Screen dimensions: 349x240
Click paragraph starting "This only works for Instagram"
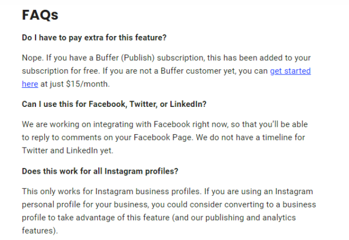coord(169,211)
